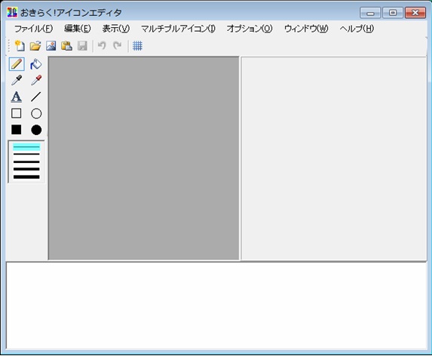Choose the outlined ellipse tool
Screen dimensions: 432x356
point(36,113)
